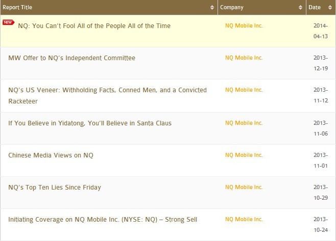
Task: Click NQ Mobile Inc. beside Chinese Media Views
Action: (x=244, y=155)
